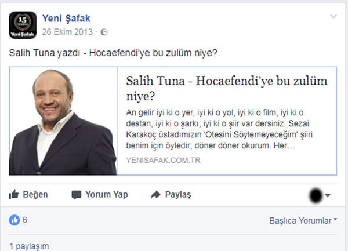Click the YENISAFAK.COM.TR source domain
Screen dimensions: 348x251
click(163, 160)
